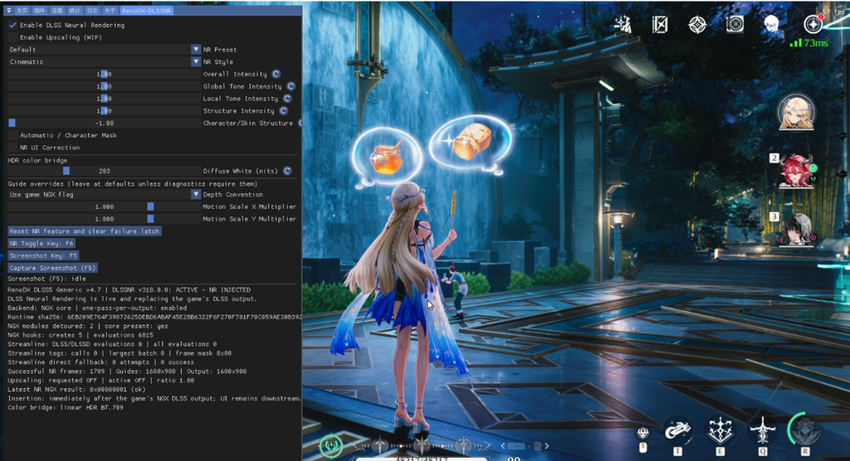Switch to the 统计 tab

pos(75,10)
